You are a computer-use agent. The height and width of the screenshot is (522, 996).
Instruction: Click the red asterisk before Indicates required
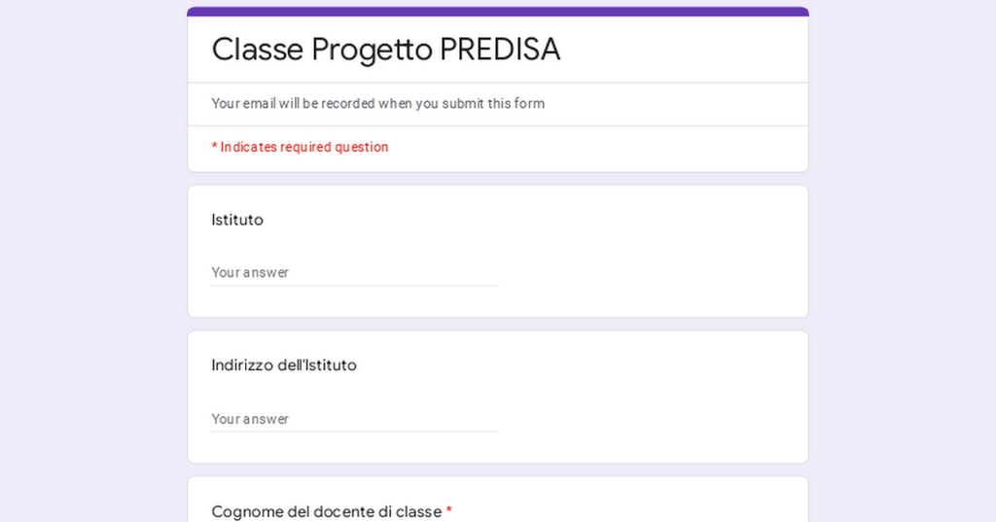214,148
